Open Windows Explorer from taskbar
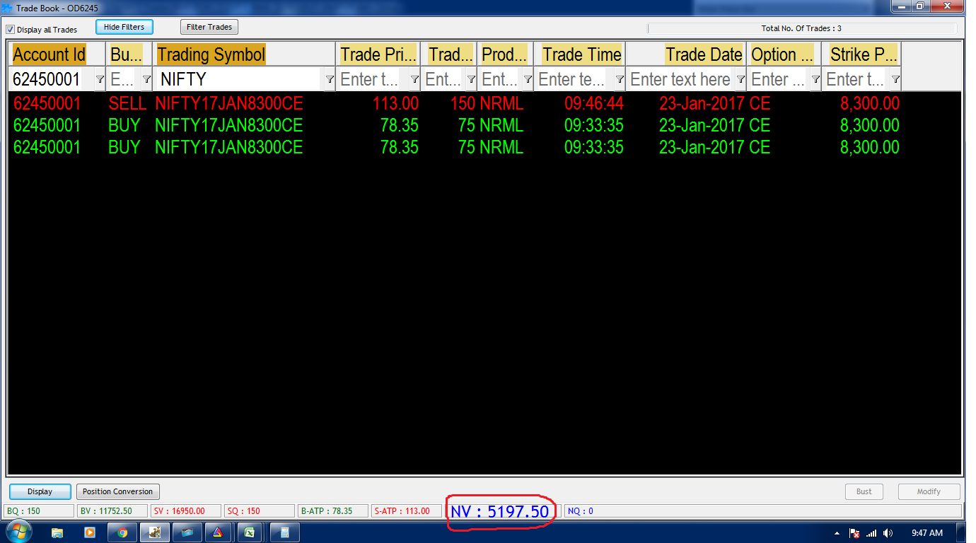The height and width of the screenshot is (543, 976). coord(57,532)
